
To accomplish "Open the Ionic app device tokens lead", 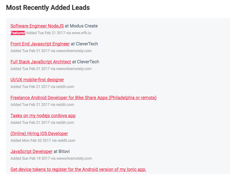I will click(78, 169).
